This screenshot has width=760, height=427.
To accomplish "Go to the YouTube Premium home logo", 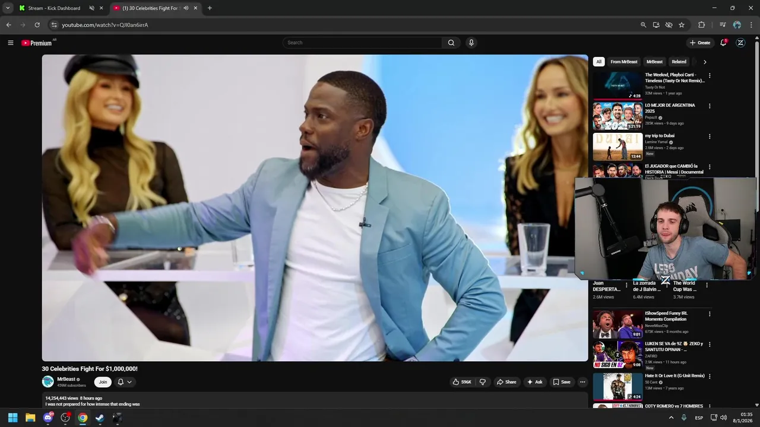I will point(37,43).
